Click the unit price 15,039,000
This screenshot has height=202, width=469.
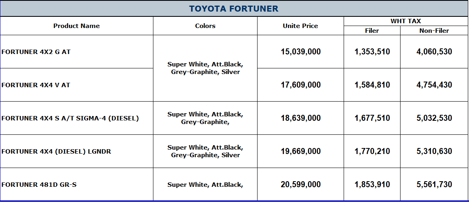[x=300, y=52]
